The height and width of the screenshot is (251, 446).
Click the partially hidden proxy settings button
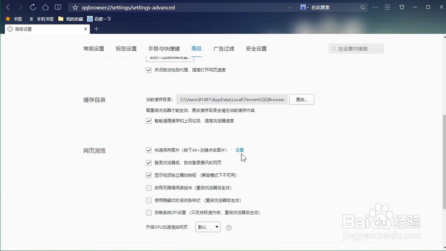click(170, 59)
